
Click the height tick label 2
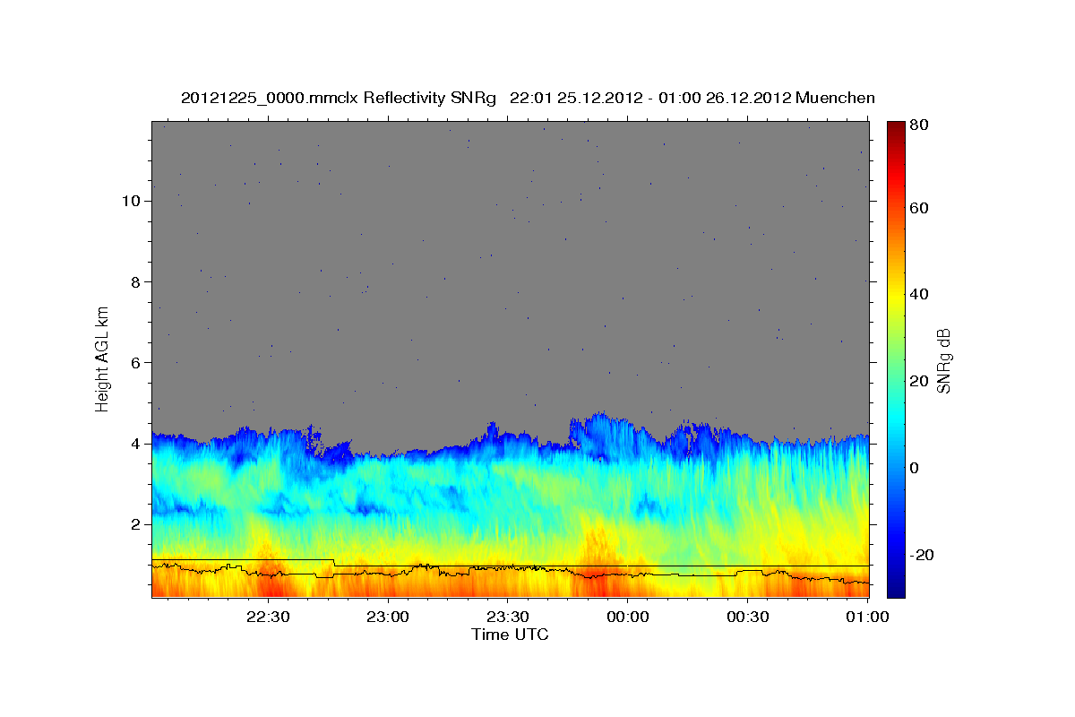[134, 523]
